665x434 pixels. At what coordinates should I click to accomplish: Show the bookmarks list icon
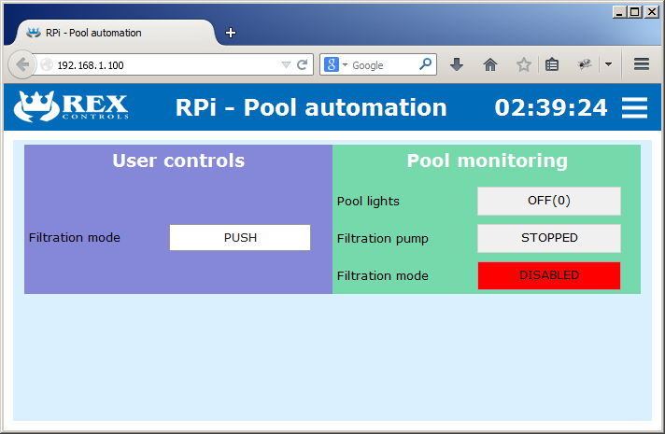point(552,64)
